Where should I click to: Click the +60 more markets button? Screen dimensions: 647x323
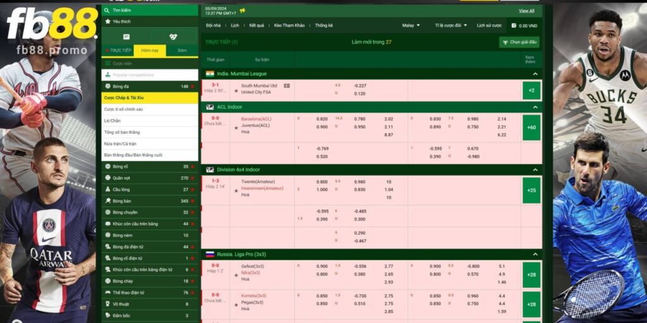[x=531, y=127]
